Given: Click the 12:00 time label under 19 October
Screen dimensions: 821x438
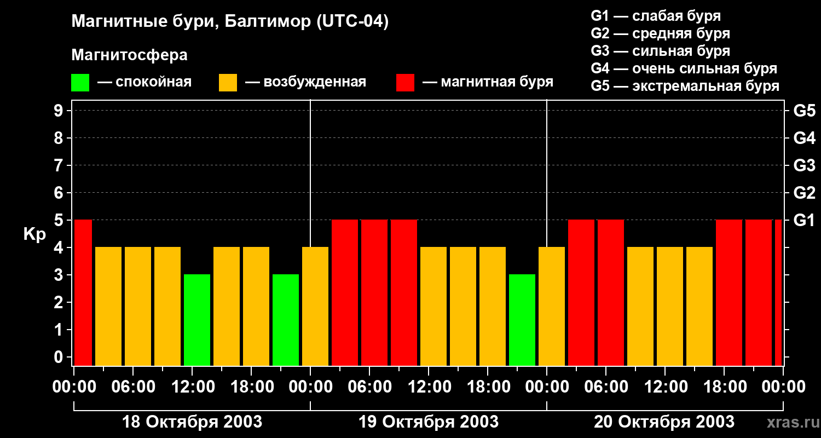Looking at the screenshot, I should pyautogui.click(x=429, y=387).
